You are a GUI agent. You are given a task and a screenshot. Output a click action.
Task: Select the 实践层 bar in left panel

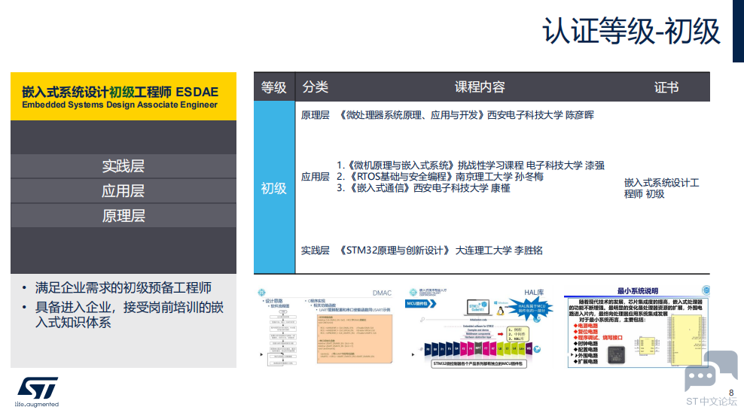[123, 166]
